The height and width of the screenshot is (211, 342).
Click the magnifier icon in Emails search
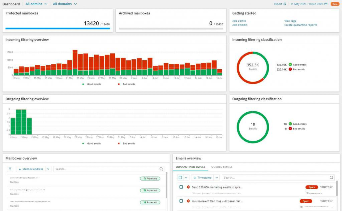click(331, 178)
